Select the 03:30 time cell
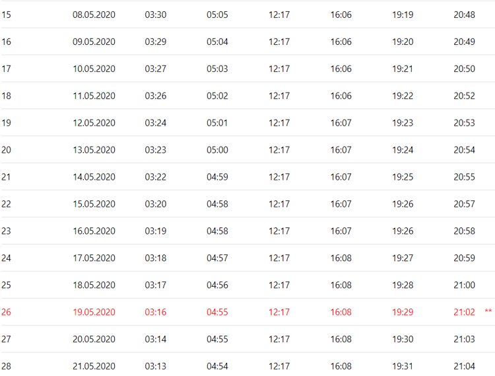The height and width of the screenshot is (376, 495). click(x=156, y=15)
